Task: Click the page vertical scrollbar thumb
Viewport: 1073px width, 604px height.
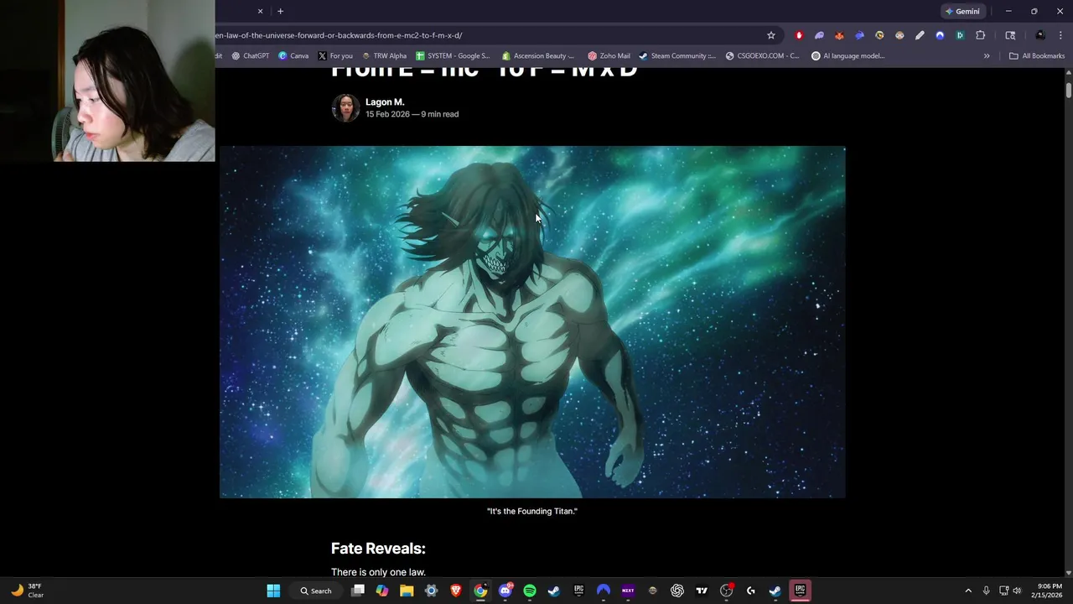Action: click(x=1069, y=90)
